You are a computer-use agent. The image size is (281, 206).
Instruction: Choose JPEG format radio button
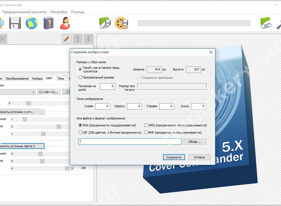[x=146, y=125]
